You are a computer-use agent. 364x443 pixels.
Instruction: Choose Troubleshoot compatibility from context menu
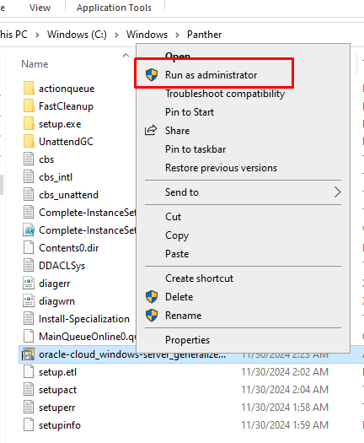(225, 94)
